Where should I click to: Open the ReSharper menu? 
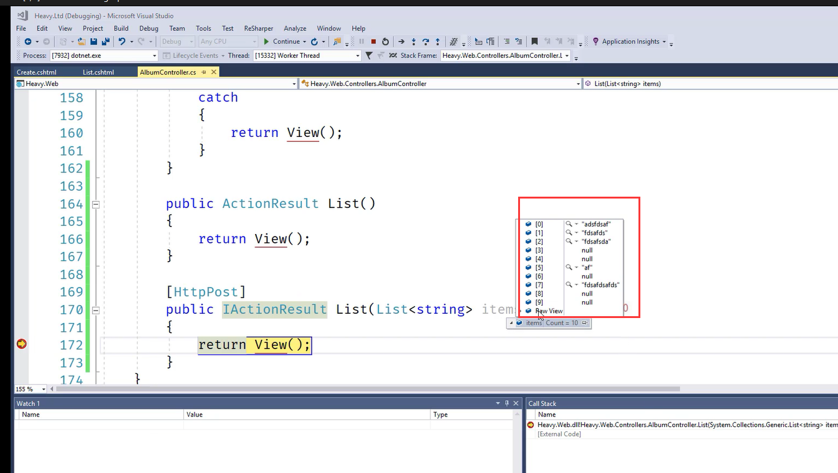coord(258,28)
